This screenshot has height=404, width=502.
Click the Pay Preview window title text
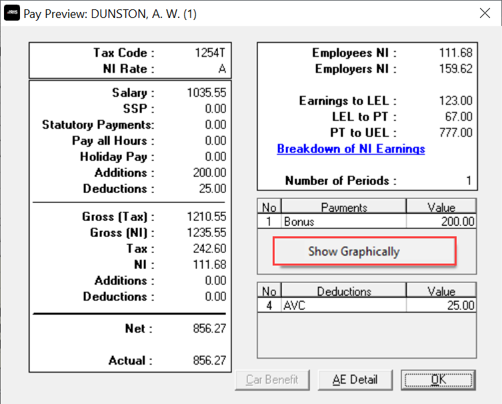pyautogui.click(x=110, y=14)
